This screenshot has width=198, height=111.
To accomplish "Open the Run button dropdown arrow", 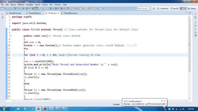I will [58, 8].
